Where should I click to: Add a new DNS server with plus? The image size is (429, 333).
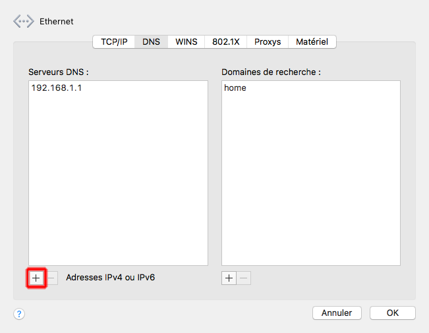(36, 278)
